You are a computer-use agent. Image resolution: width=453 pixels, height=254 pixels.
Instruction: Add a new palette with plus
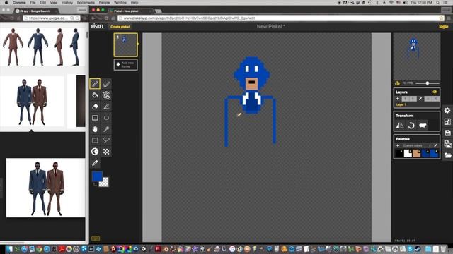coord(398,145)
